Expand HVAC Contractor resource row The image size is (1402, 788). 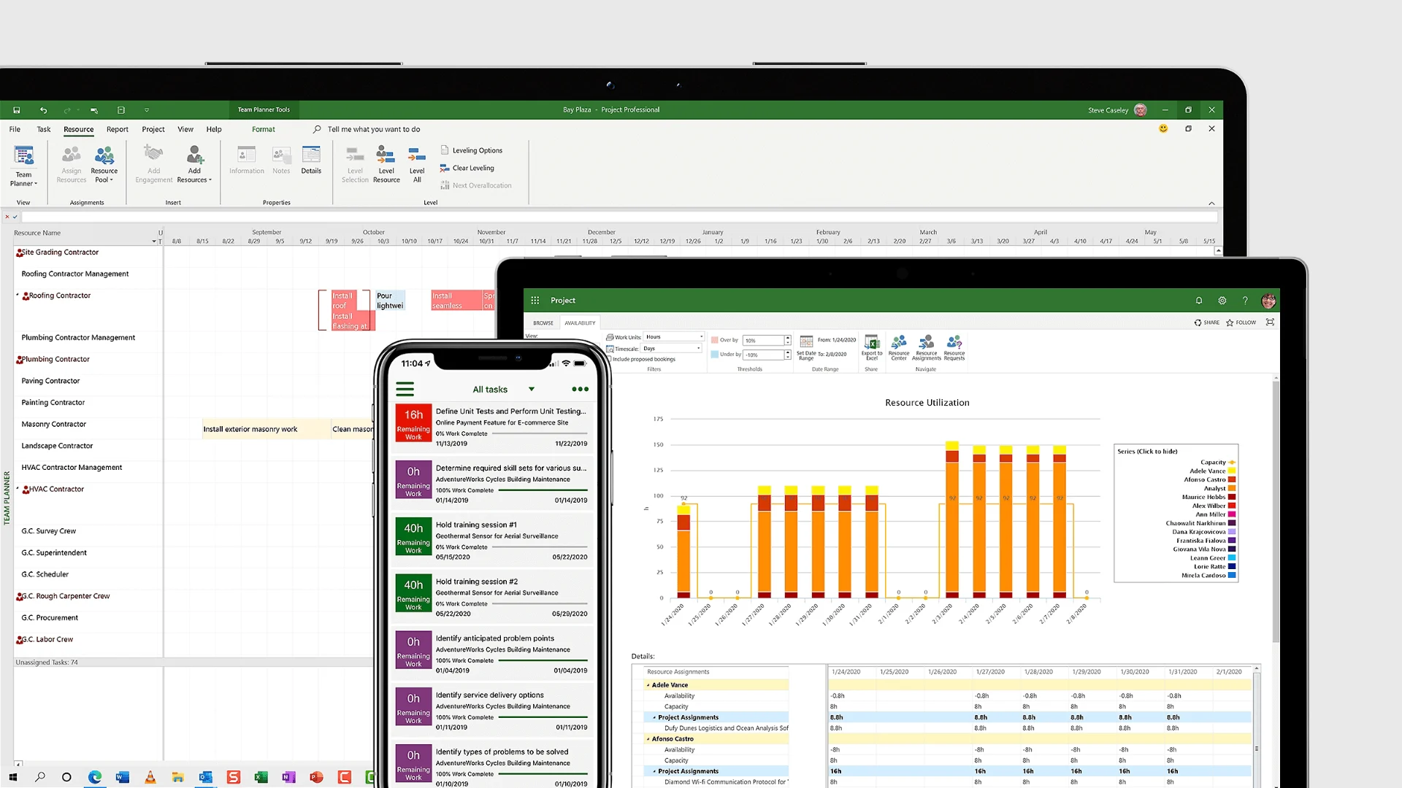(18, 488)
